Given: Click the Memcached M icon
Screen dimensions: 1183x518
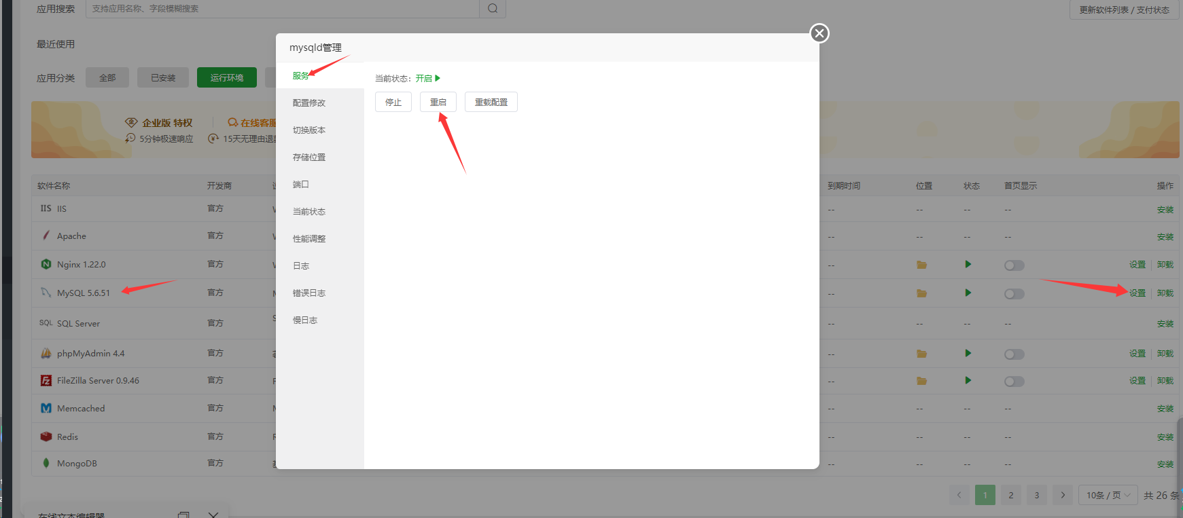Looking at the screenshot, I should click(x=46, y=408).
